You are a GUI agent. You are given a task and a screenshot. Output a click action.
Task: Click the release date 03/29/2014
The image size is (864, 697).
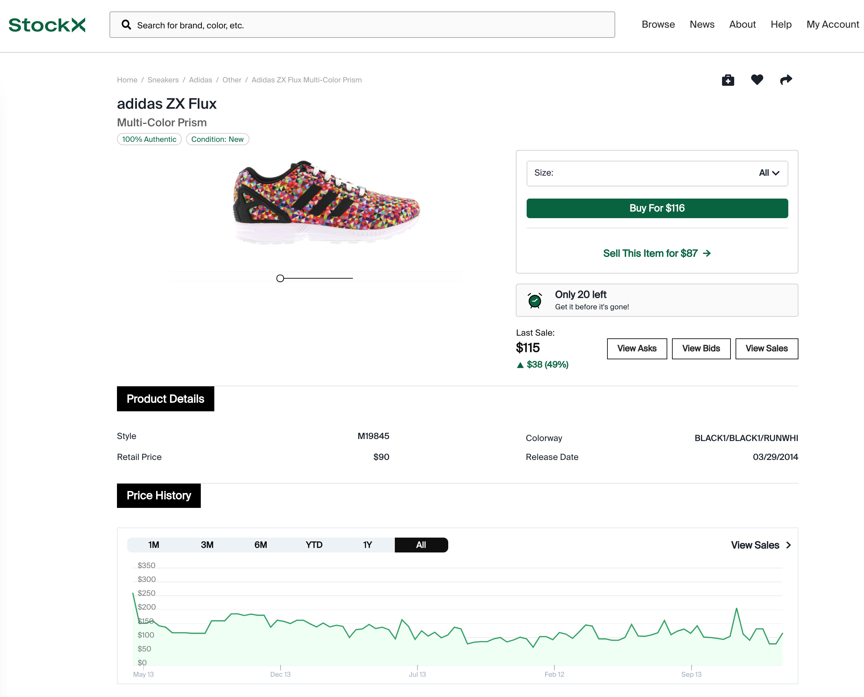pos(775,457)
